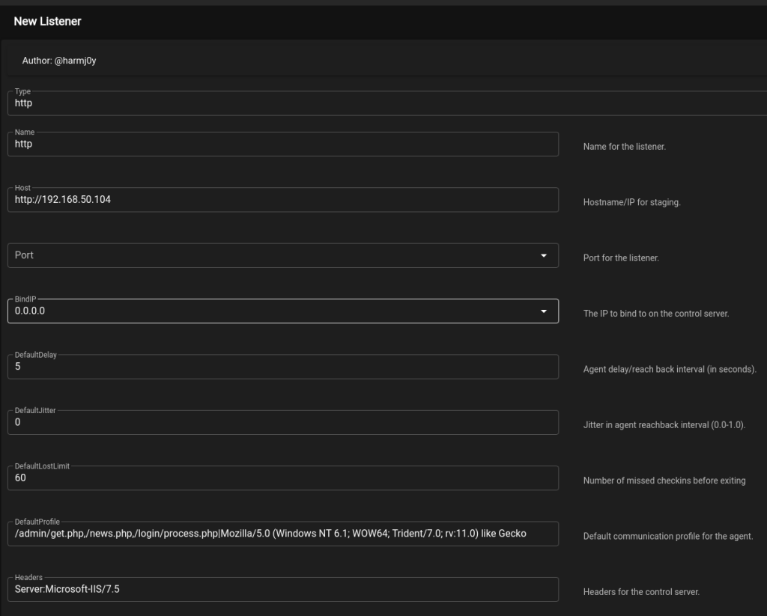Image resolution: width=767 pixels, height=616 pixels.
Task: Expand the BindIP dropdown arrow
Action: (x=543, y=311)
